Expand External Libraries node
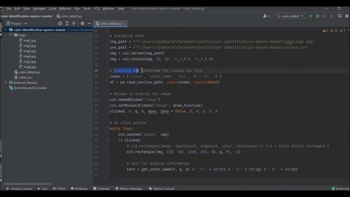Screen dimensions: 350x197 tap(5, 83)
